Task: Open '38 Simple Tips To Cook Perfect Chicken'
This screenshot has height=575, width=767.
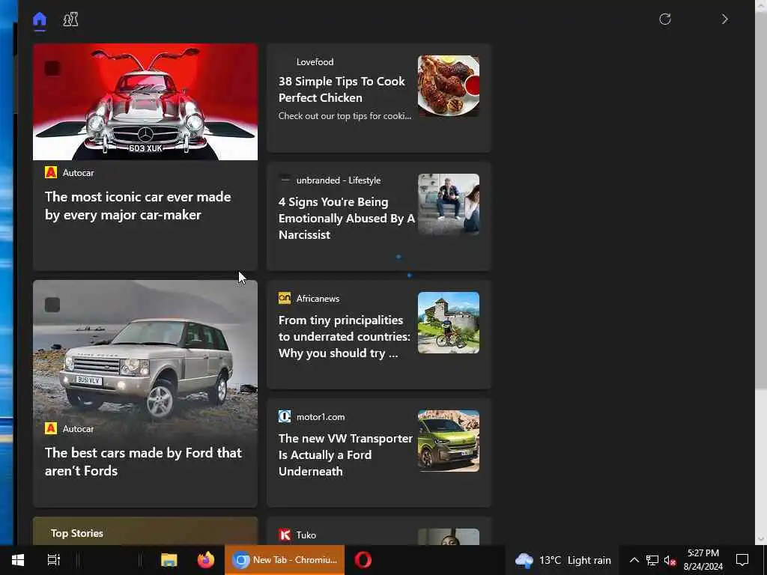Action: tap(342, 90)
